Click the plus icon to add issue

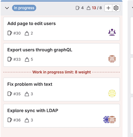click(108, 8)
